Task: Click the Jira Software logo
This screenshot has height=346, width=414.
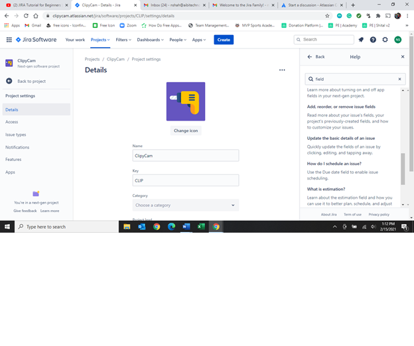Action: (36, 40)
